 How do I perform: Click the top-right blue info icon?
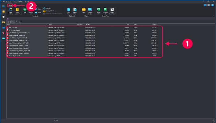[213, 5]
